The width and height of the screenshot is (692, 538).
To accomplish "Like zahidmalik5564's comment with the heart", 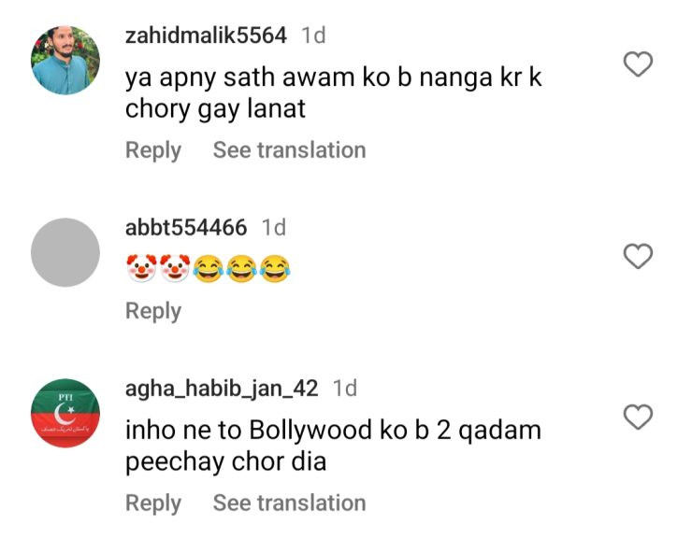I will point(638,64).
